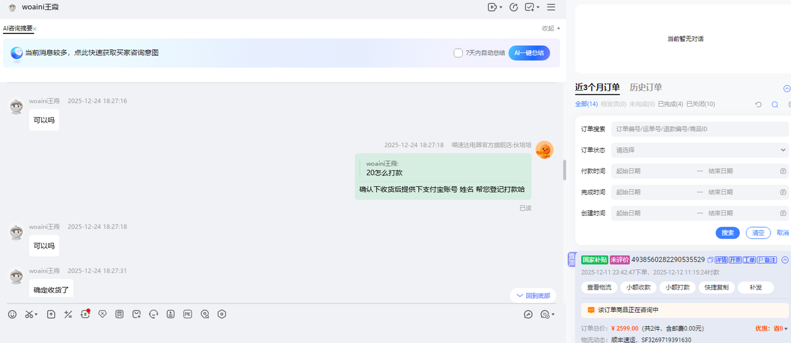Click the contact card icon in toolbar

tap(171, 314)
